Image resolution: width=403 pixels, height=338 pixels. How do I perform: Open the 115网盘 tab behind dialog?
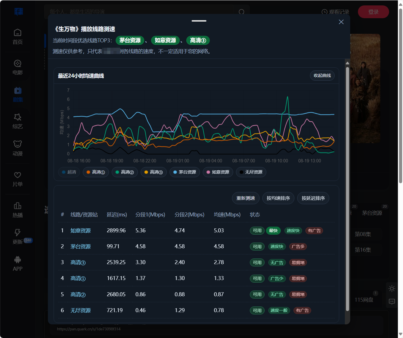click(x=364, y=300)
